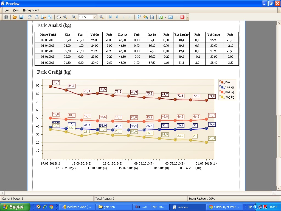Expand the toolbar options arrow
The image size is (281, 211).
pyautogui.click(x=187, y=17)
